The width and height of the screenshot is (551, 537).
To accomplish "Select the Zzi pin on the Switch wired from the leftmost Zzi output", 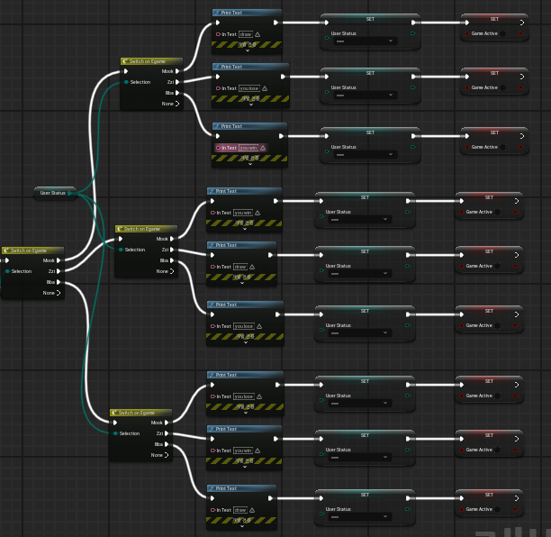I will click(x=172, y=250).
